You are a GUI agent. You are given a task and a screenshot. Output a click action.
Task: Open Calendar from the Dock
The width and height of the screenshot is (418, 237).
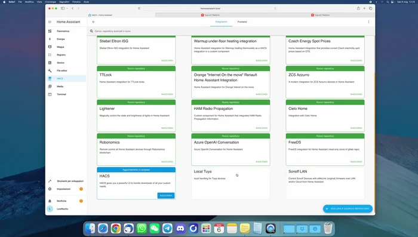[x=219, y=229]
